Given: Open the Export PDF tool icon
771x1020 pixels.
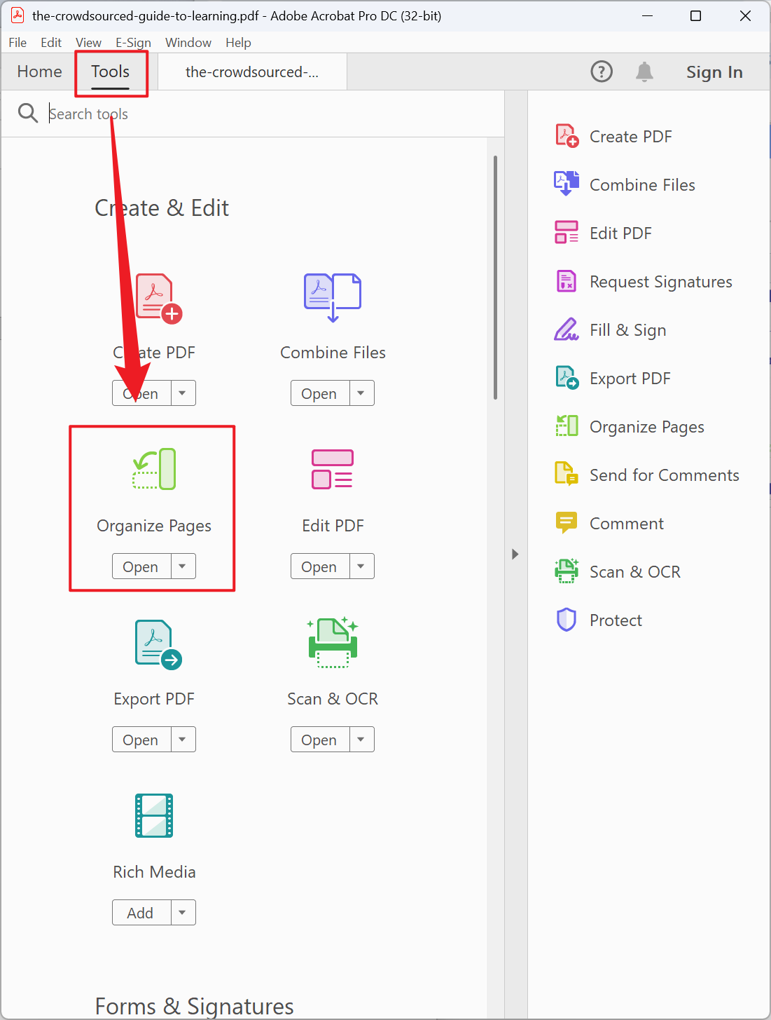Looking at the screenshot, I should pyautogui.click(x=154, y=643).
